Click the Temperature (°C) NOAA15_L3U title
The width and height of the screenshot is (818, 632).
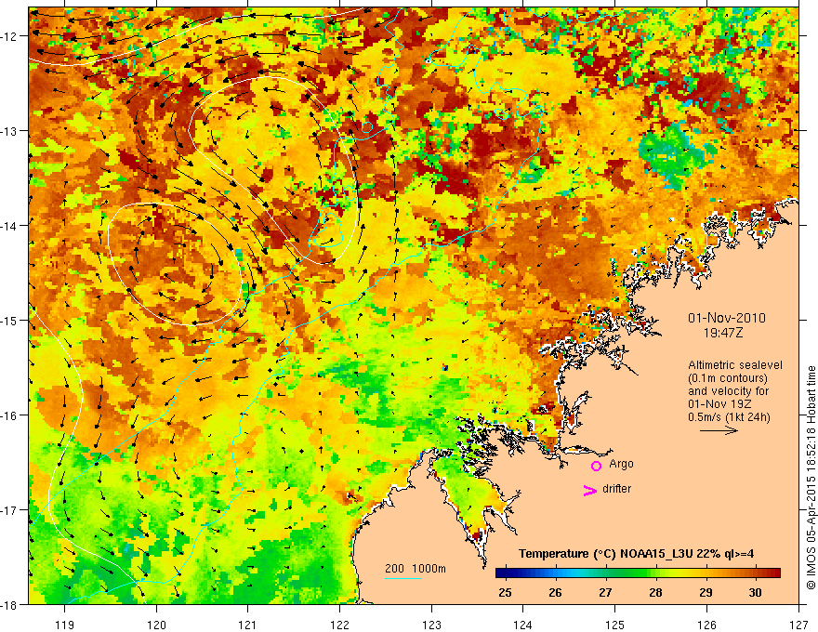[636, 554]
